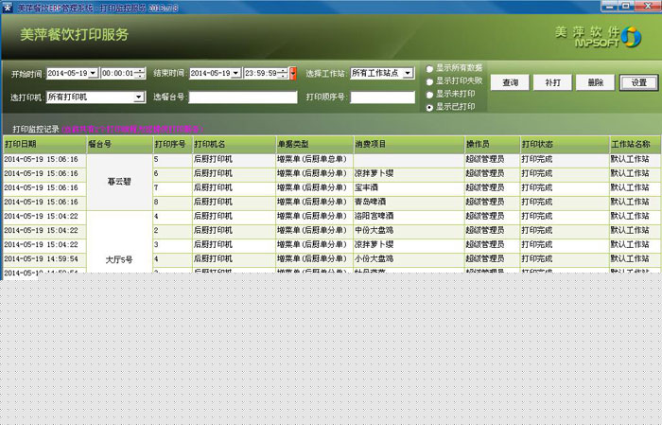Select 显示打印失败 radio option
Screen dimensions: 662x425
tap(430, 81)
